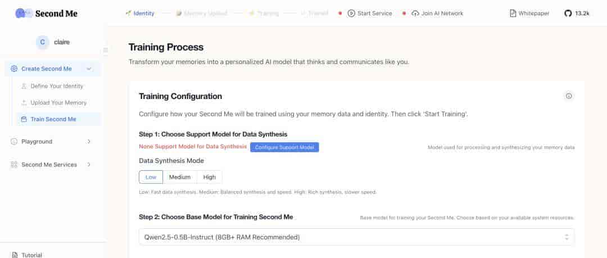Viewport: 607px width, 258px height.
Task: Expand the Second Me Services chevron
Action: coord(89,165)
